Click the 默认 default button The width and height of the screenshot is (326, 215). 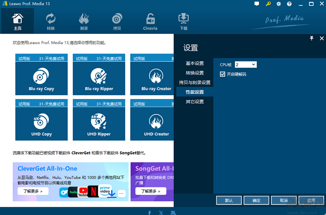[229, 200]
